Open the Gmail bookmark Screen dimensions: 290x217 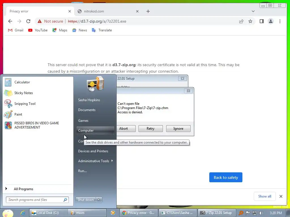(16, 30)
